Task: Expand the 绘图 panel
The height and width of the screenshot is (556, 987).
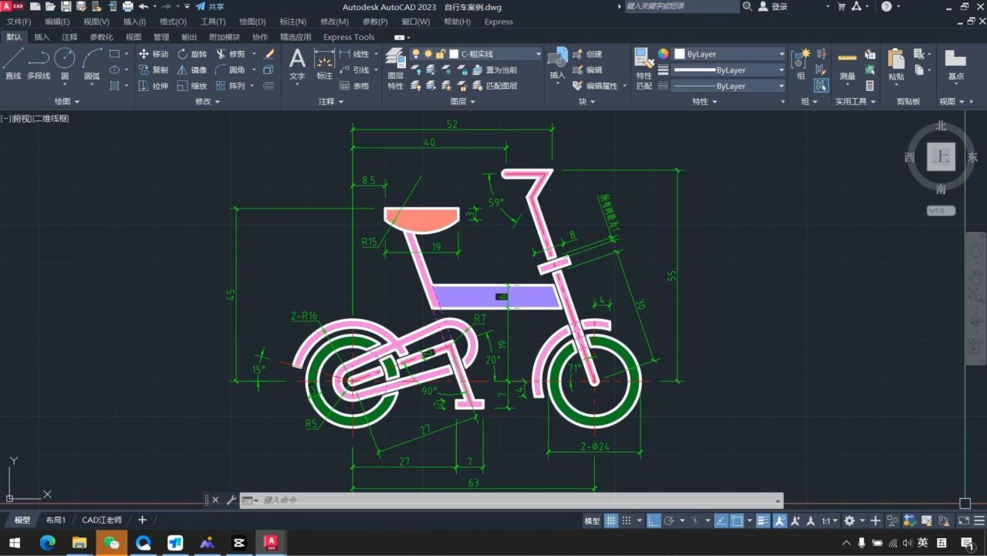Action: coord(67,101)
